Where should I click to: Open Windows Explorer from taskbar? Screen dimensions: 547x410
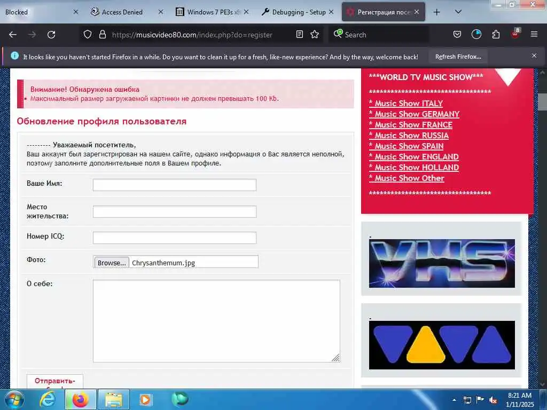point(114,399)
